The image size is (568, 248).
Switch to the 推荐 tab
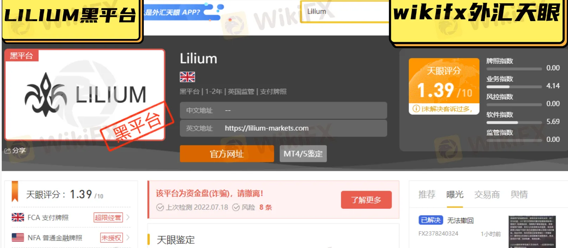(427, 195)
